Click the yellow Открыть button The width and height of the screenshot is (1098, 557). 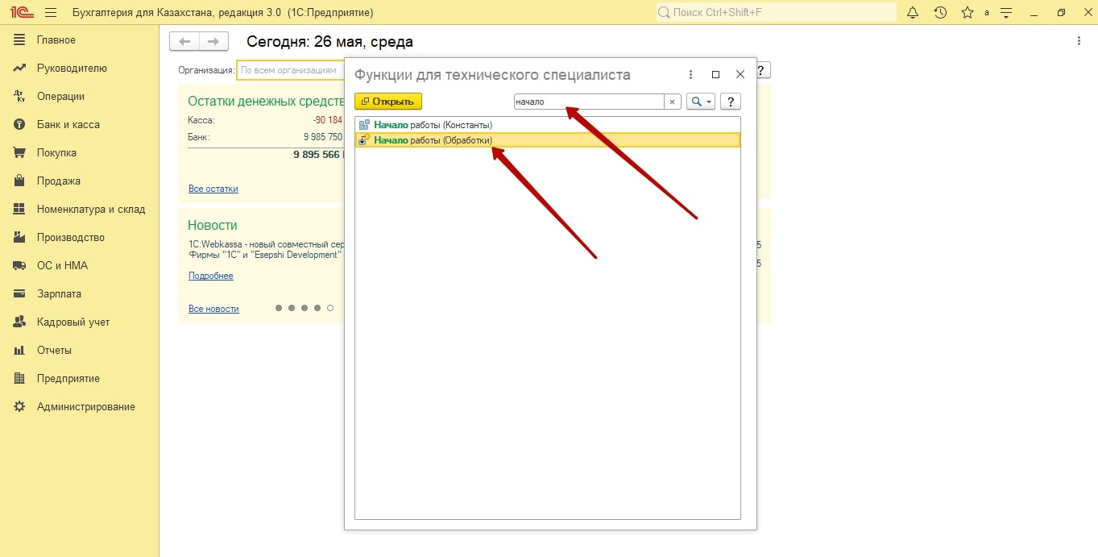point(388,102)
